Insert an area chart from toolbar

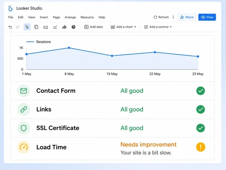46,27
